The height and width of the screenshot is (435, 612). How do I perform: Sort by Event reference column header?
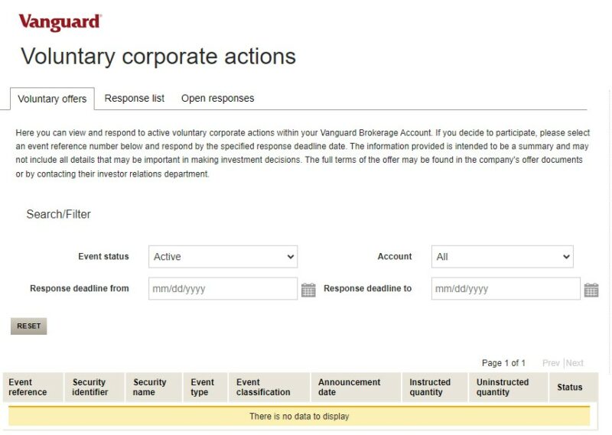click(28, 388)
